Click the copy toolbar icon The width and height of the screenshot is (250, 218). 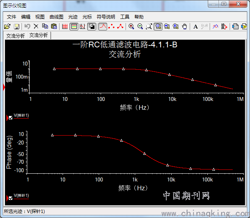[45, 27]
